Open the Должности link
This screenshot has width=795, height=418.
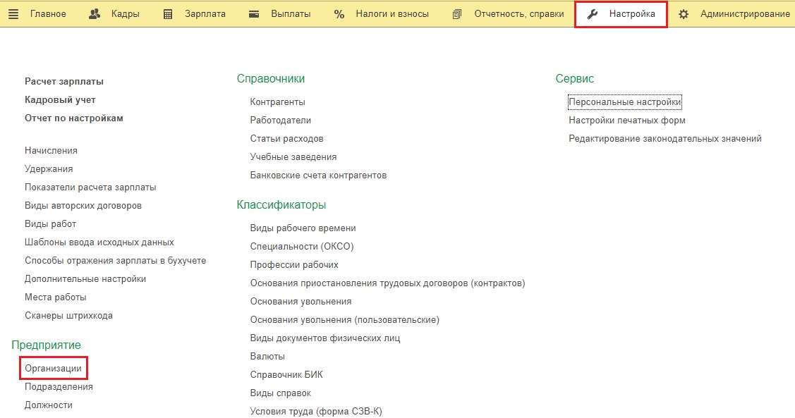(49, 405)
